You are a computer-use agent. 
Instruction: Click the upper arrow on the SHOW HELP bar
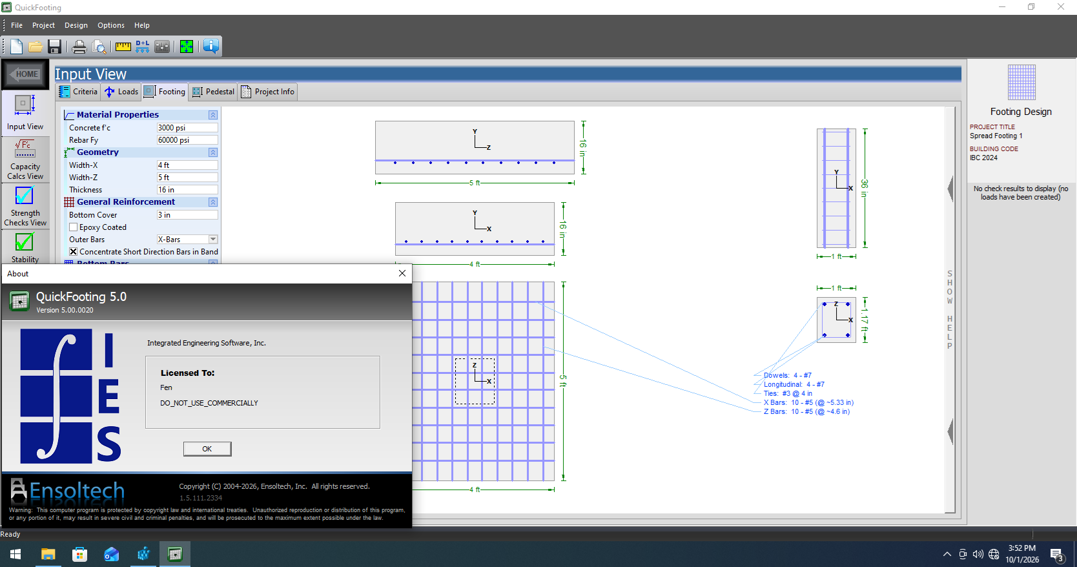tap(950, 189)
